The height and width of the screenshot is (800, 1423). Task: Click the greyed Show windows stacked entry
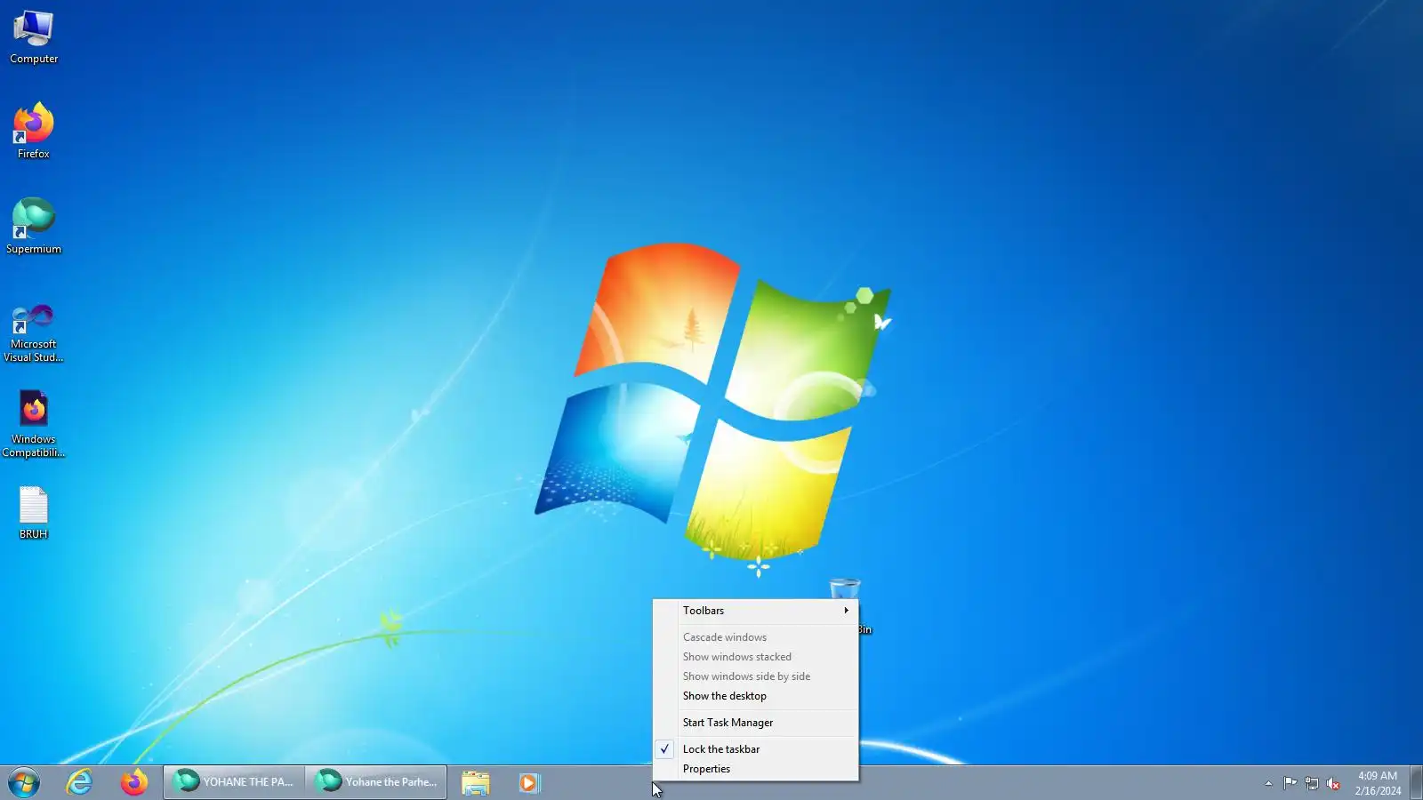tap(756, 657)
